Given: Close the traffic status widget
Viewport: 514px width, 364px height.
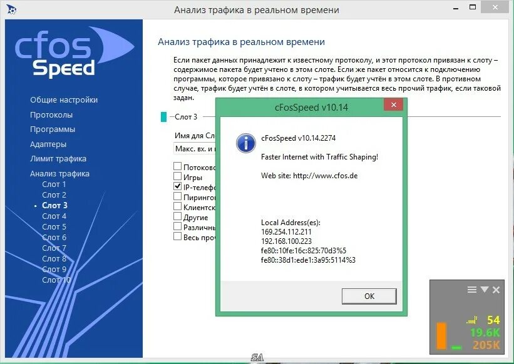Looking at the screenshot, I should click(x=496, y=290).
